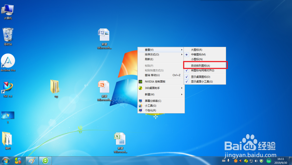Select the new Microsoft Word document icon

pyautogui.click(x=104, y=39)
